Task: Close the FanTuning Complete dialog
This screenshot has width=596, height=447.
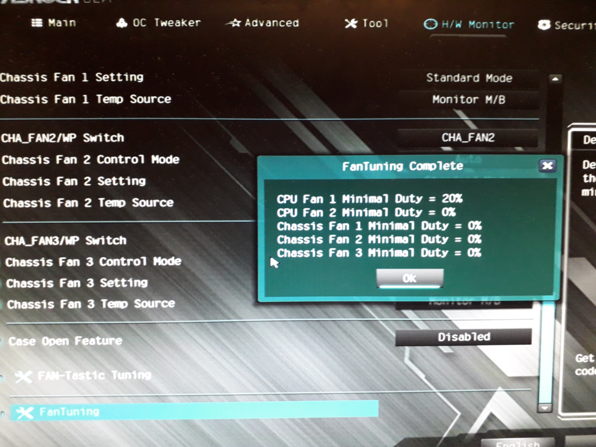Action: click(x=547, y=165)
